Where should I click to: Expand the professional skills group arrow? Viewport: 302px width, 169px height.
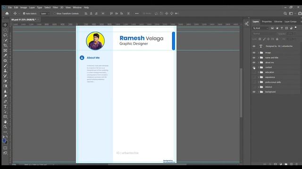[259, 82]
